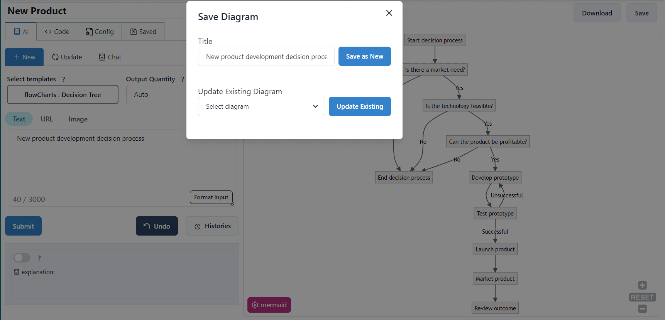Switch to the URL input tab
Viewport: 665px width, 320px height.
tap(47, 119)
